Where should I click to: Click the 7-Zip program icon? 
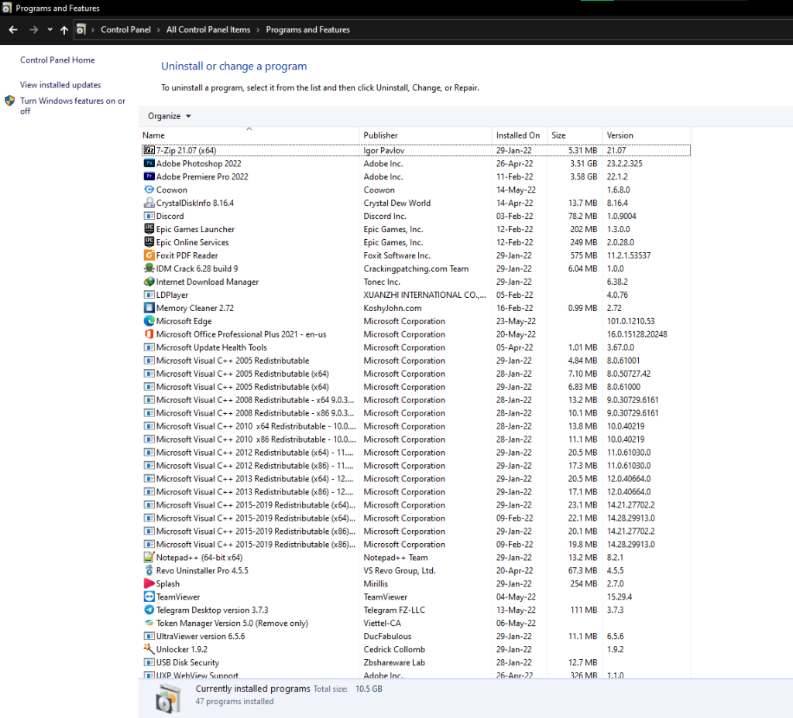tap(149, 150)
